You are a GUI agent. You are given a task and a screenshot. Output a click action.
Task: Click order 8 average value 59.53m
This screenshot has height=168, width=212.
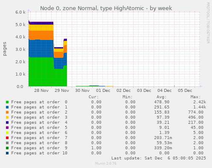click(x=164, y=143)
